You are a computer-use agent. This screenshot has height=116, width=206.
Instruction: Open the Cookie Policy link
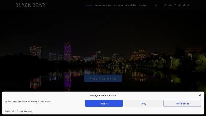(x=10, y=111)
